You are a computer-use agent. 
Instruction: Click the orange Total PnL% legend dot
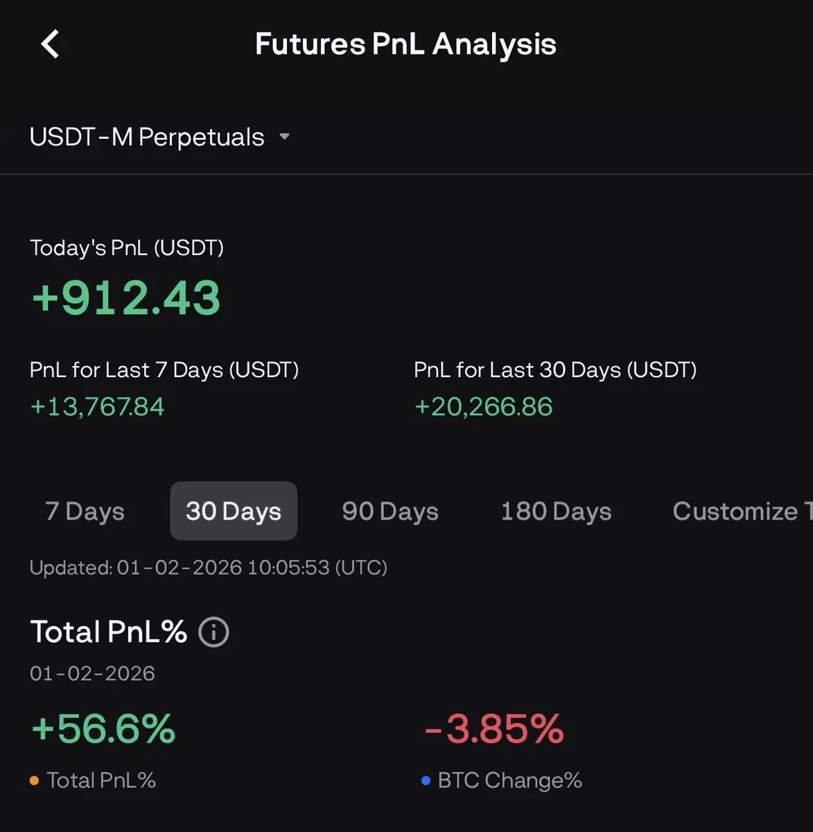click(x=34, y=781)
